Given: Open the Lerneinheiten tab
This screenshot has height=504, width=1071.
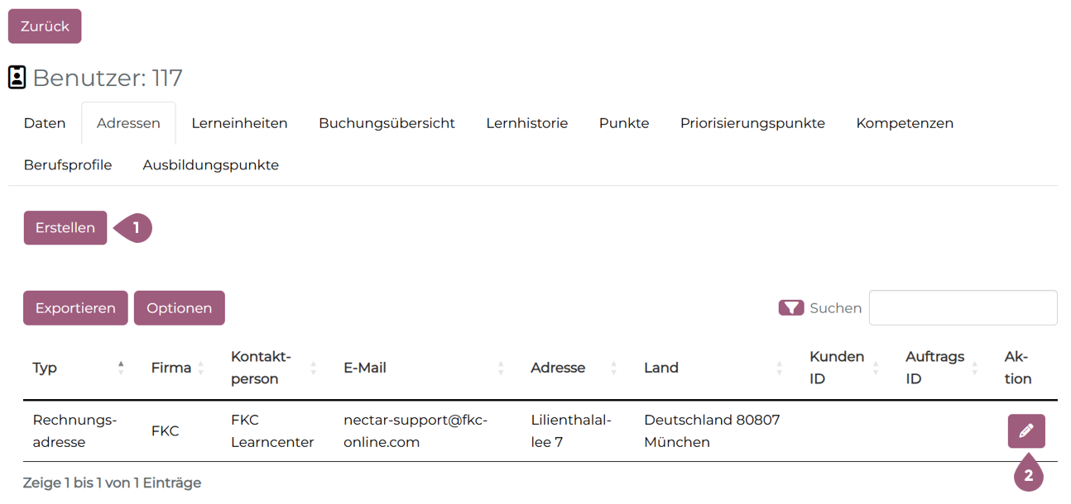Looking at the screenshot, I should 239,123.
